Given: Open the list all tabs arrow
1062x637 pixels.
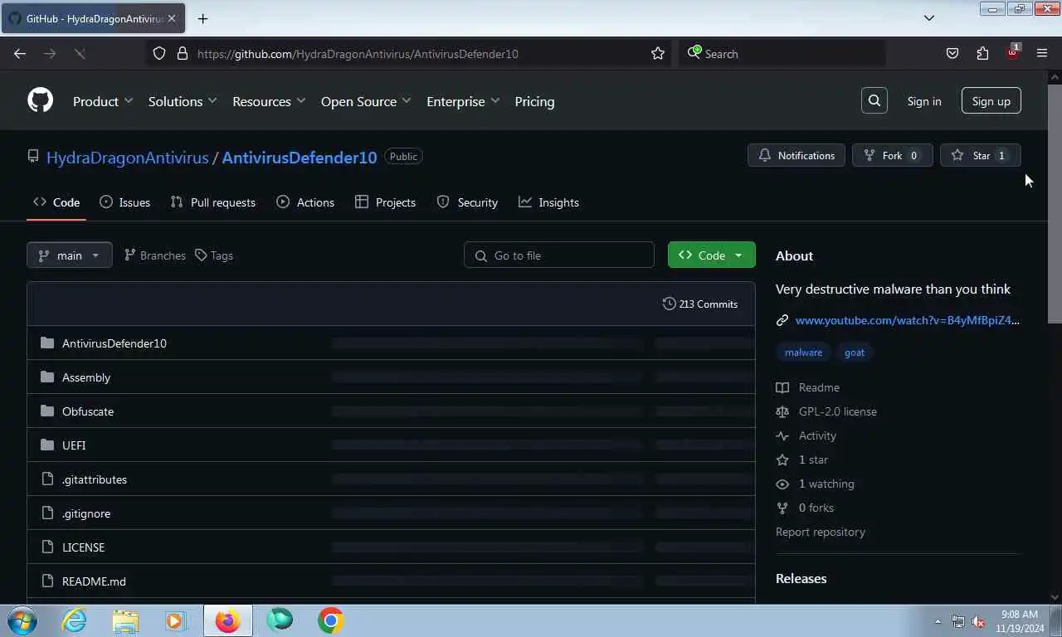Looking at the screenshot, I should 929,18.
